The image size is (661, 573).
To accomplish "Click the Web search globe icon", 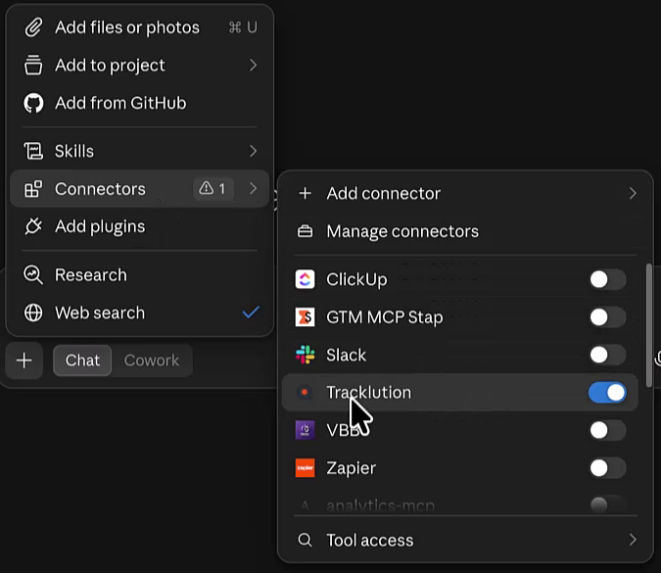I will pyautogui.click(x=33, y=312).
